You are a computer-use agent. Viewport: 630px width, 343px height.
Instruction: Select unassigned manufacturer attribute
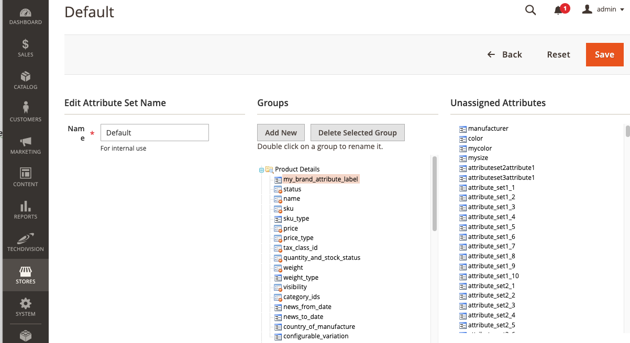click(x=488, y=129)
